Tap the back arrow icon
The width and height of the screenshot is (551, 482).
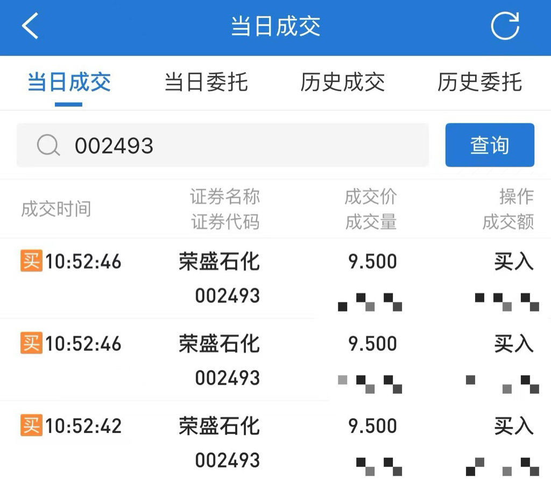[30, 26]
